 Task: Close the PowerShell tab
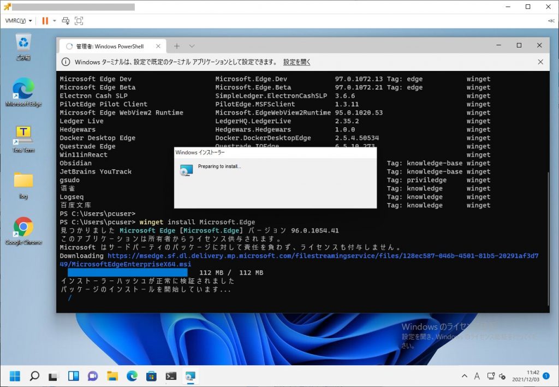[158, 46]
